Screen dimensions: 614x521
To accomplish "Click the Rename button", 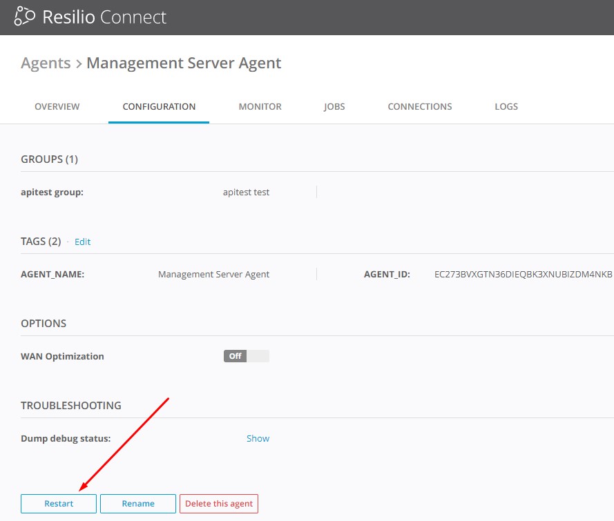I will point(138,504).
